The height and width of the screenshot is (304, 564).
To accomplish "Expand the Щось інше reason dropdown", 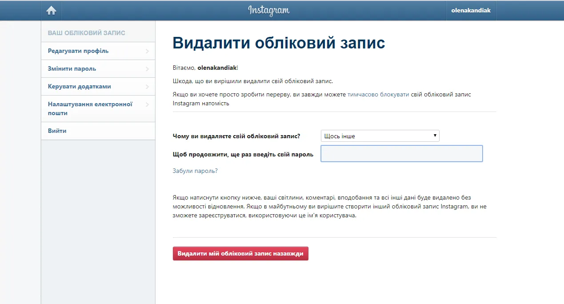I will pyautogui.click(x=380, y=136).
